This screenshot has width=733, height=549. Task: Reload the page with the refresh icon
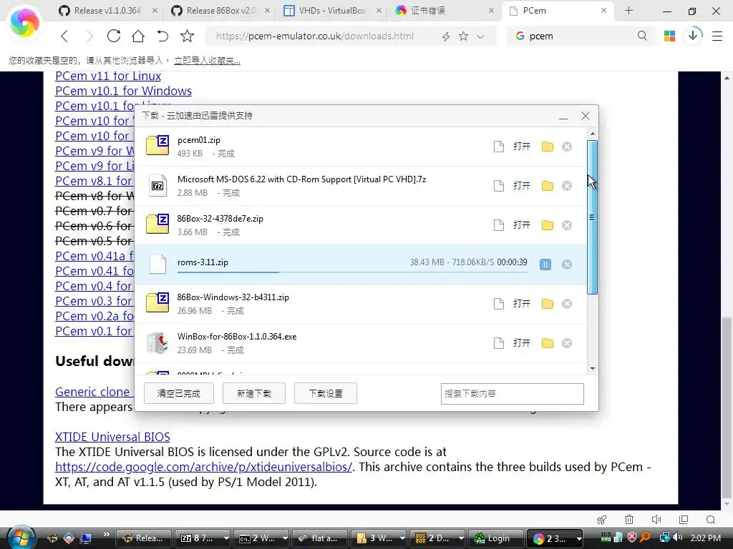pos(114,36)
